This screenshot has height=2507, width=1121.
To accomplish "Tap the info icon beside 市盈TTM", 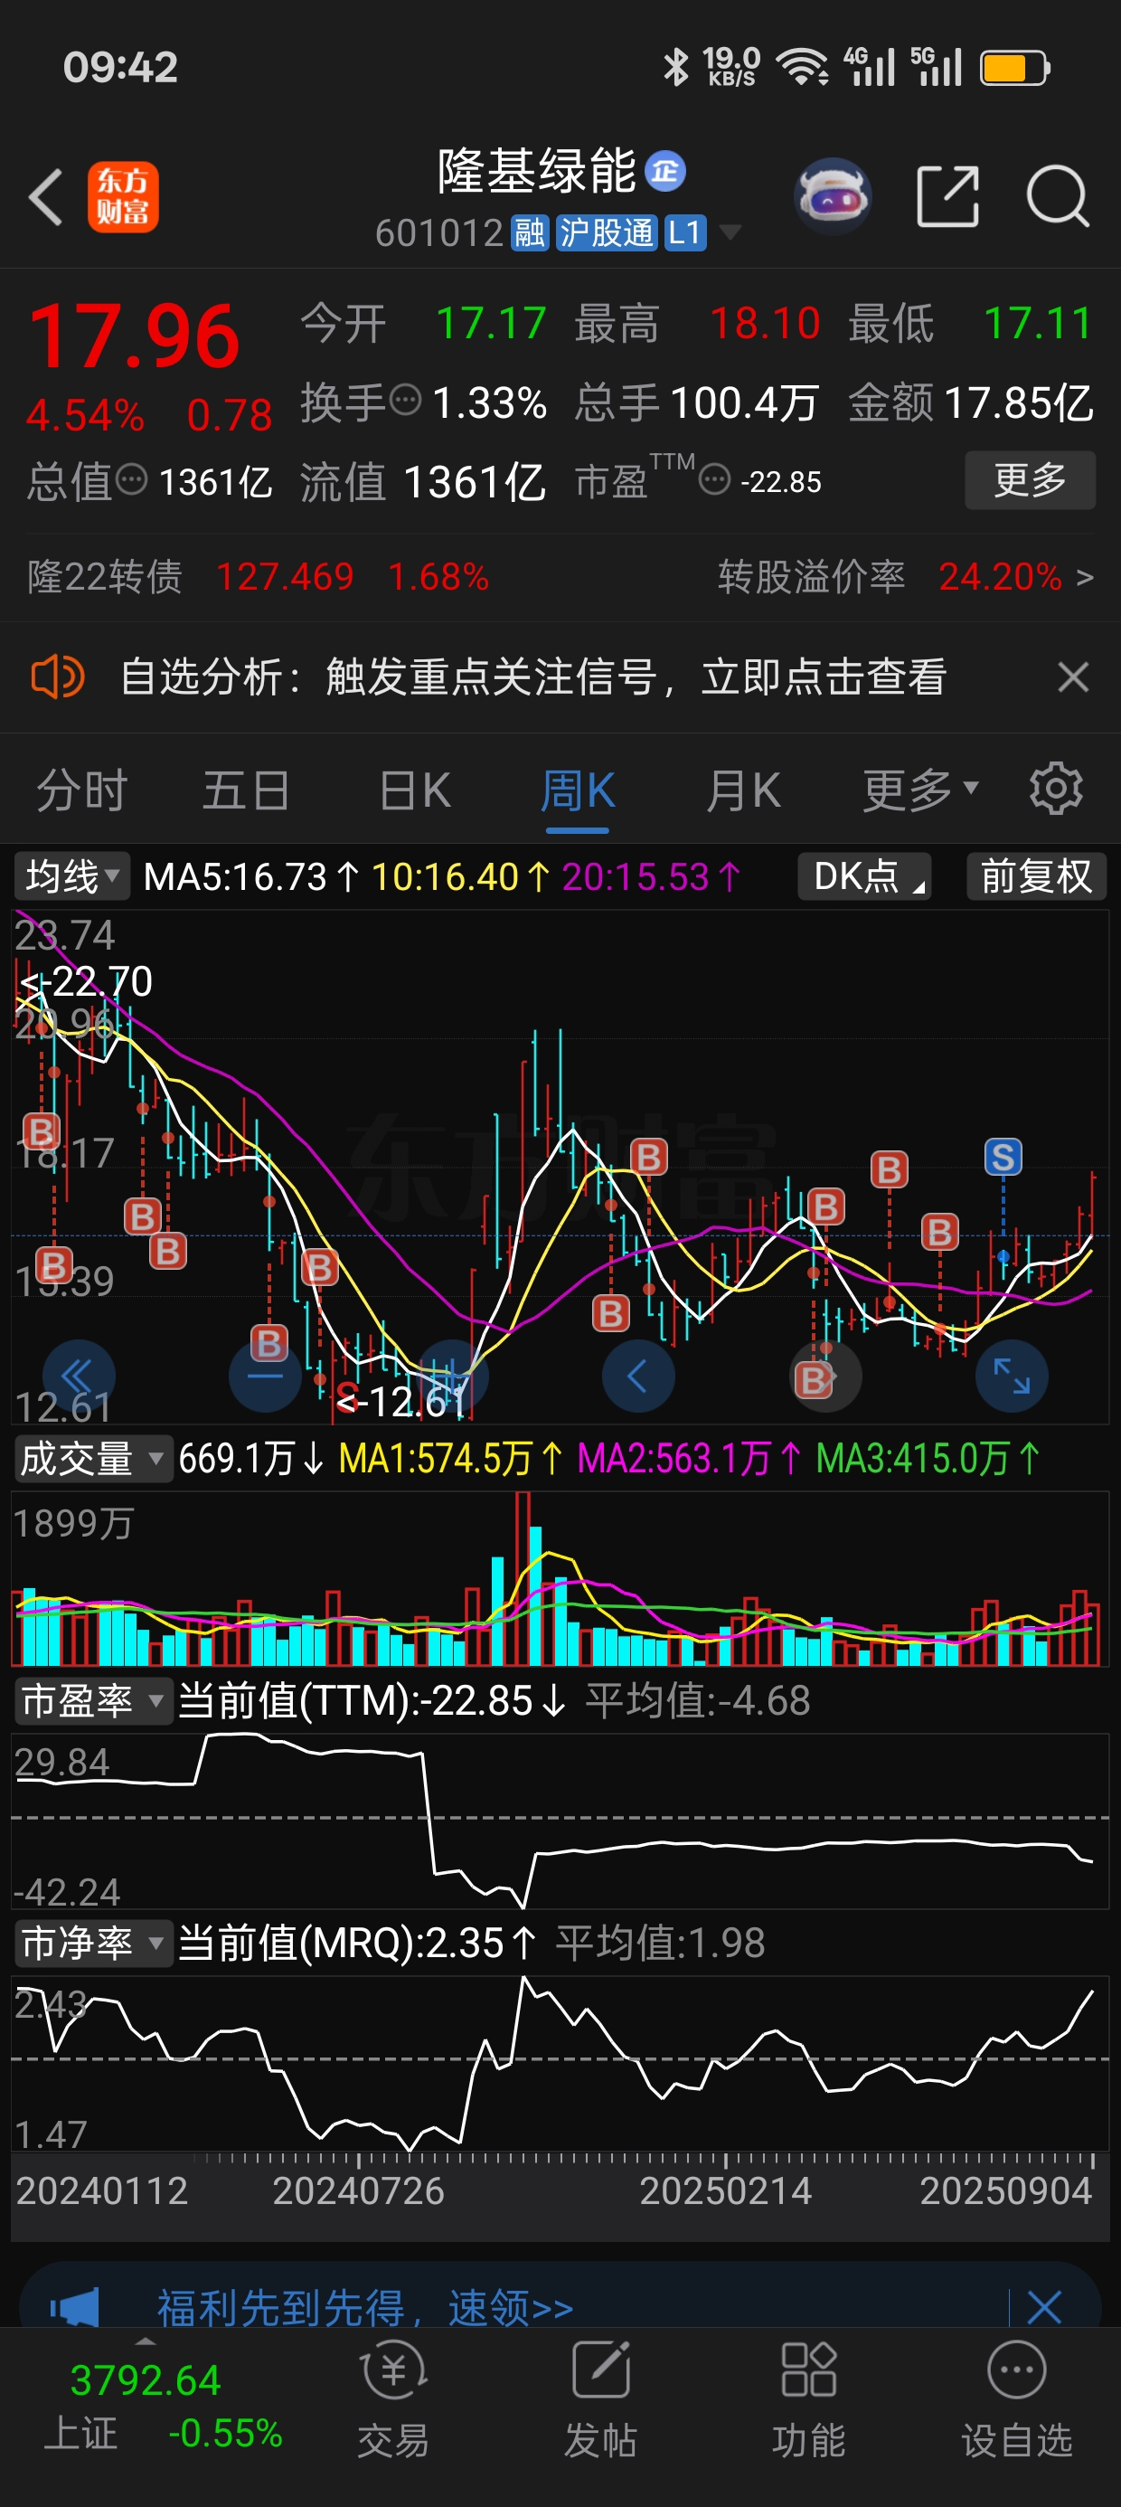I will click(714, 480).
